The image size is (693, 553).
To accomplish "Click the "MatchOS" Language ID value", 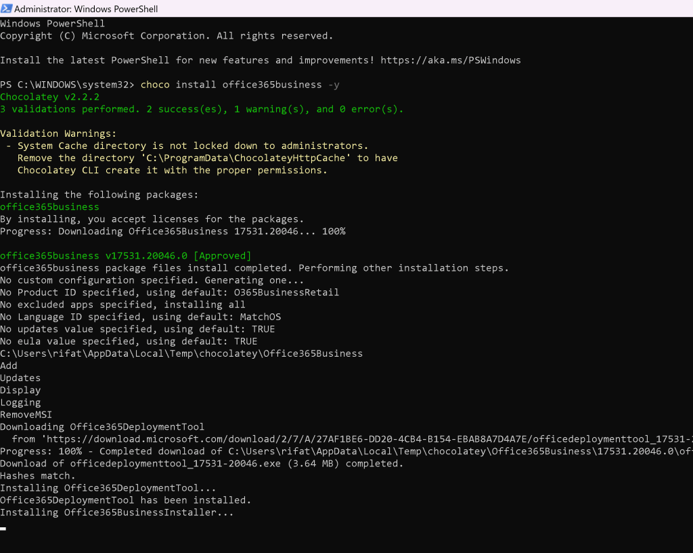I will tap(261, 317).
